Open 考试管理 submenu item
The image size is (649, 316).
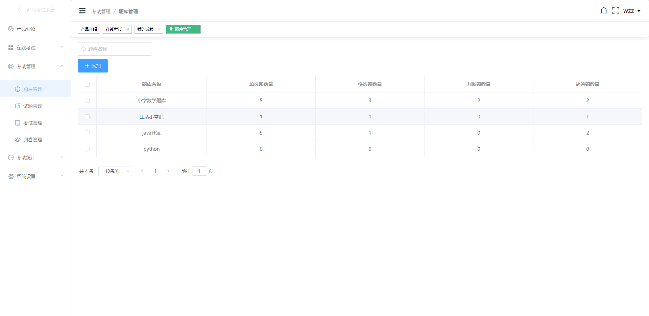point(35,123)
